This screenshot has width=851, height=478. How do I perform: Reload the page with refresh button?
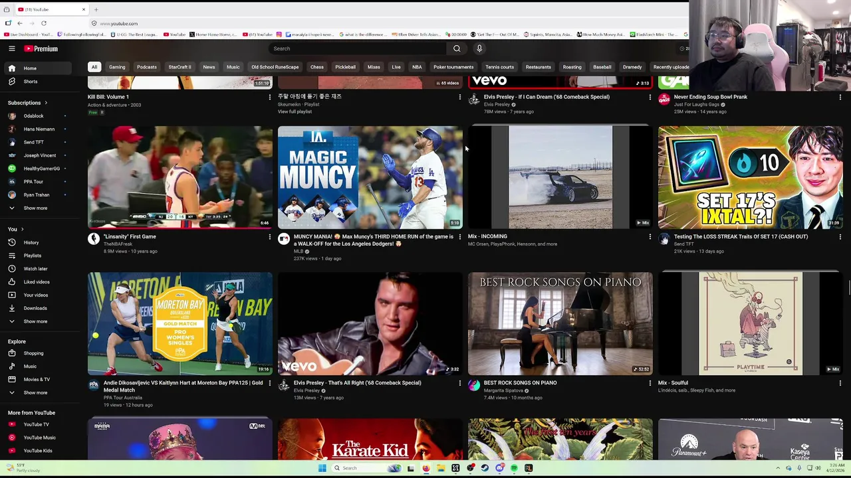tap(44, 23)
